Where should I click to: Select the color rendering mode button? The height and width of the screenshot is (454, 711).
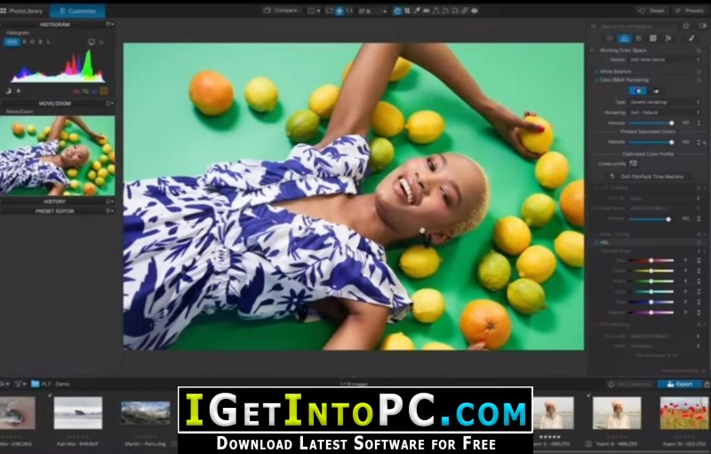tap(637, 91)
